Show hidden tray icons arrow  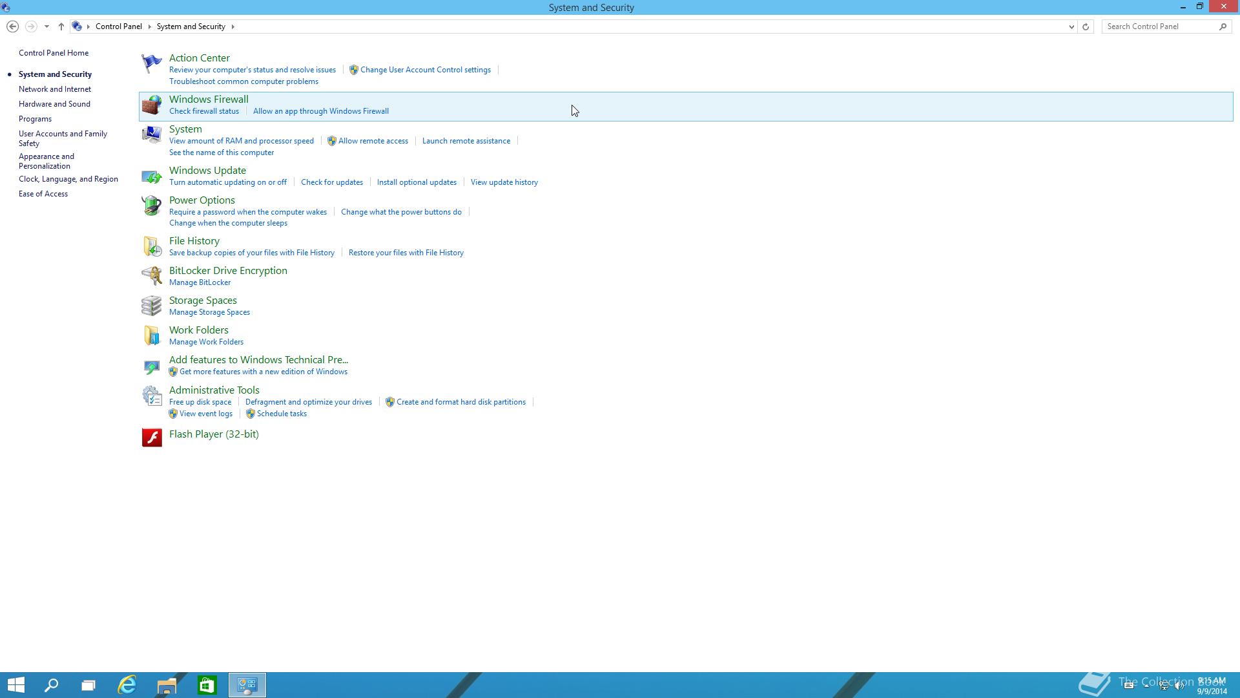pyautogui.click(x=1146, y=686)
